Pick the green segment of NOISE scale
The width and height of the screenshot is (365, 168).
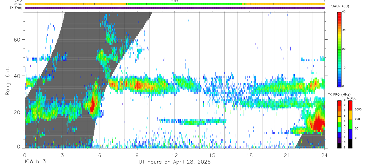350,124
